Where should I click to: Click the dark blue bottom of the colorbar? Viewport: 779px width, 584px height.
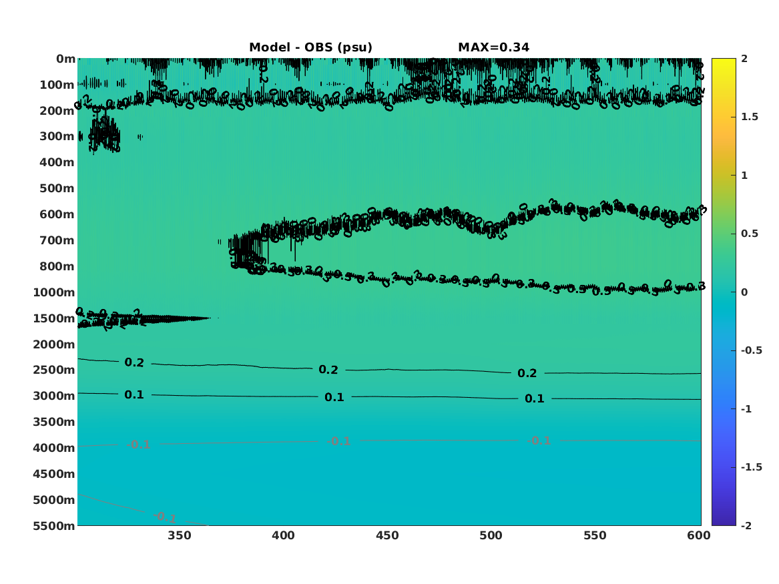pyautogui.click(x=724, y=521)
